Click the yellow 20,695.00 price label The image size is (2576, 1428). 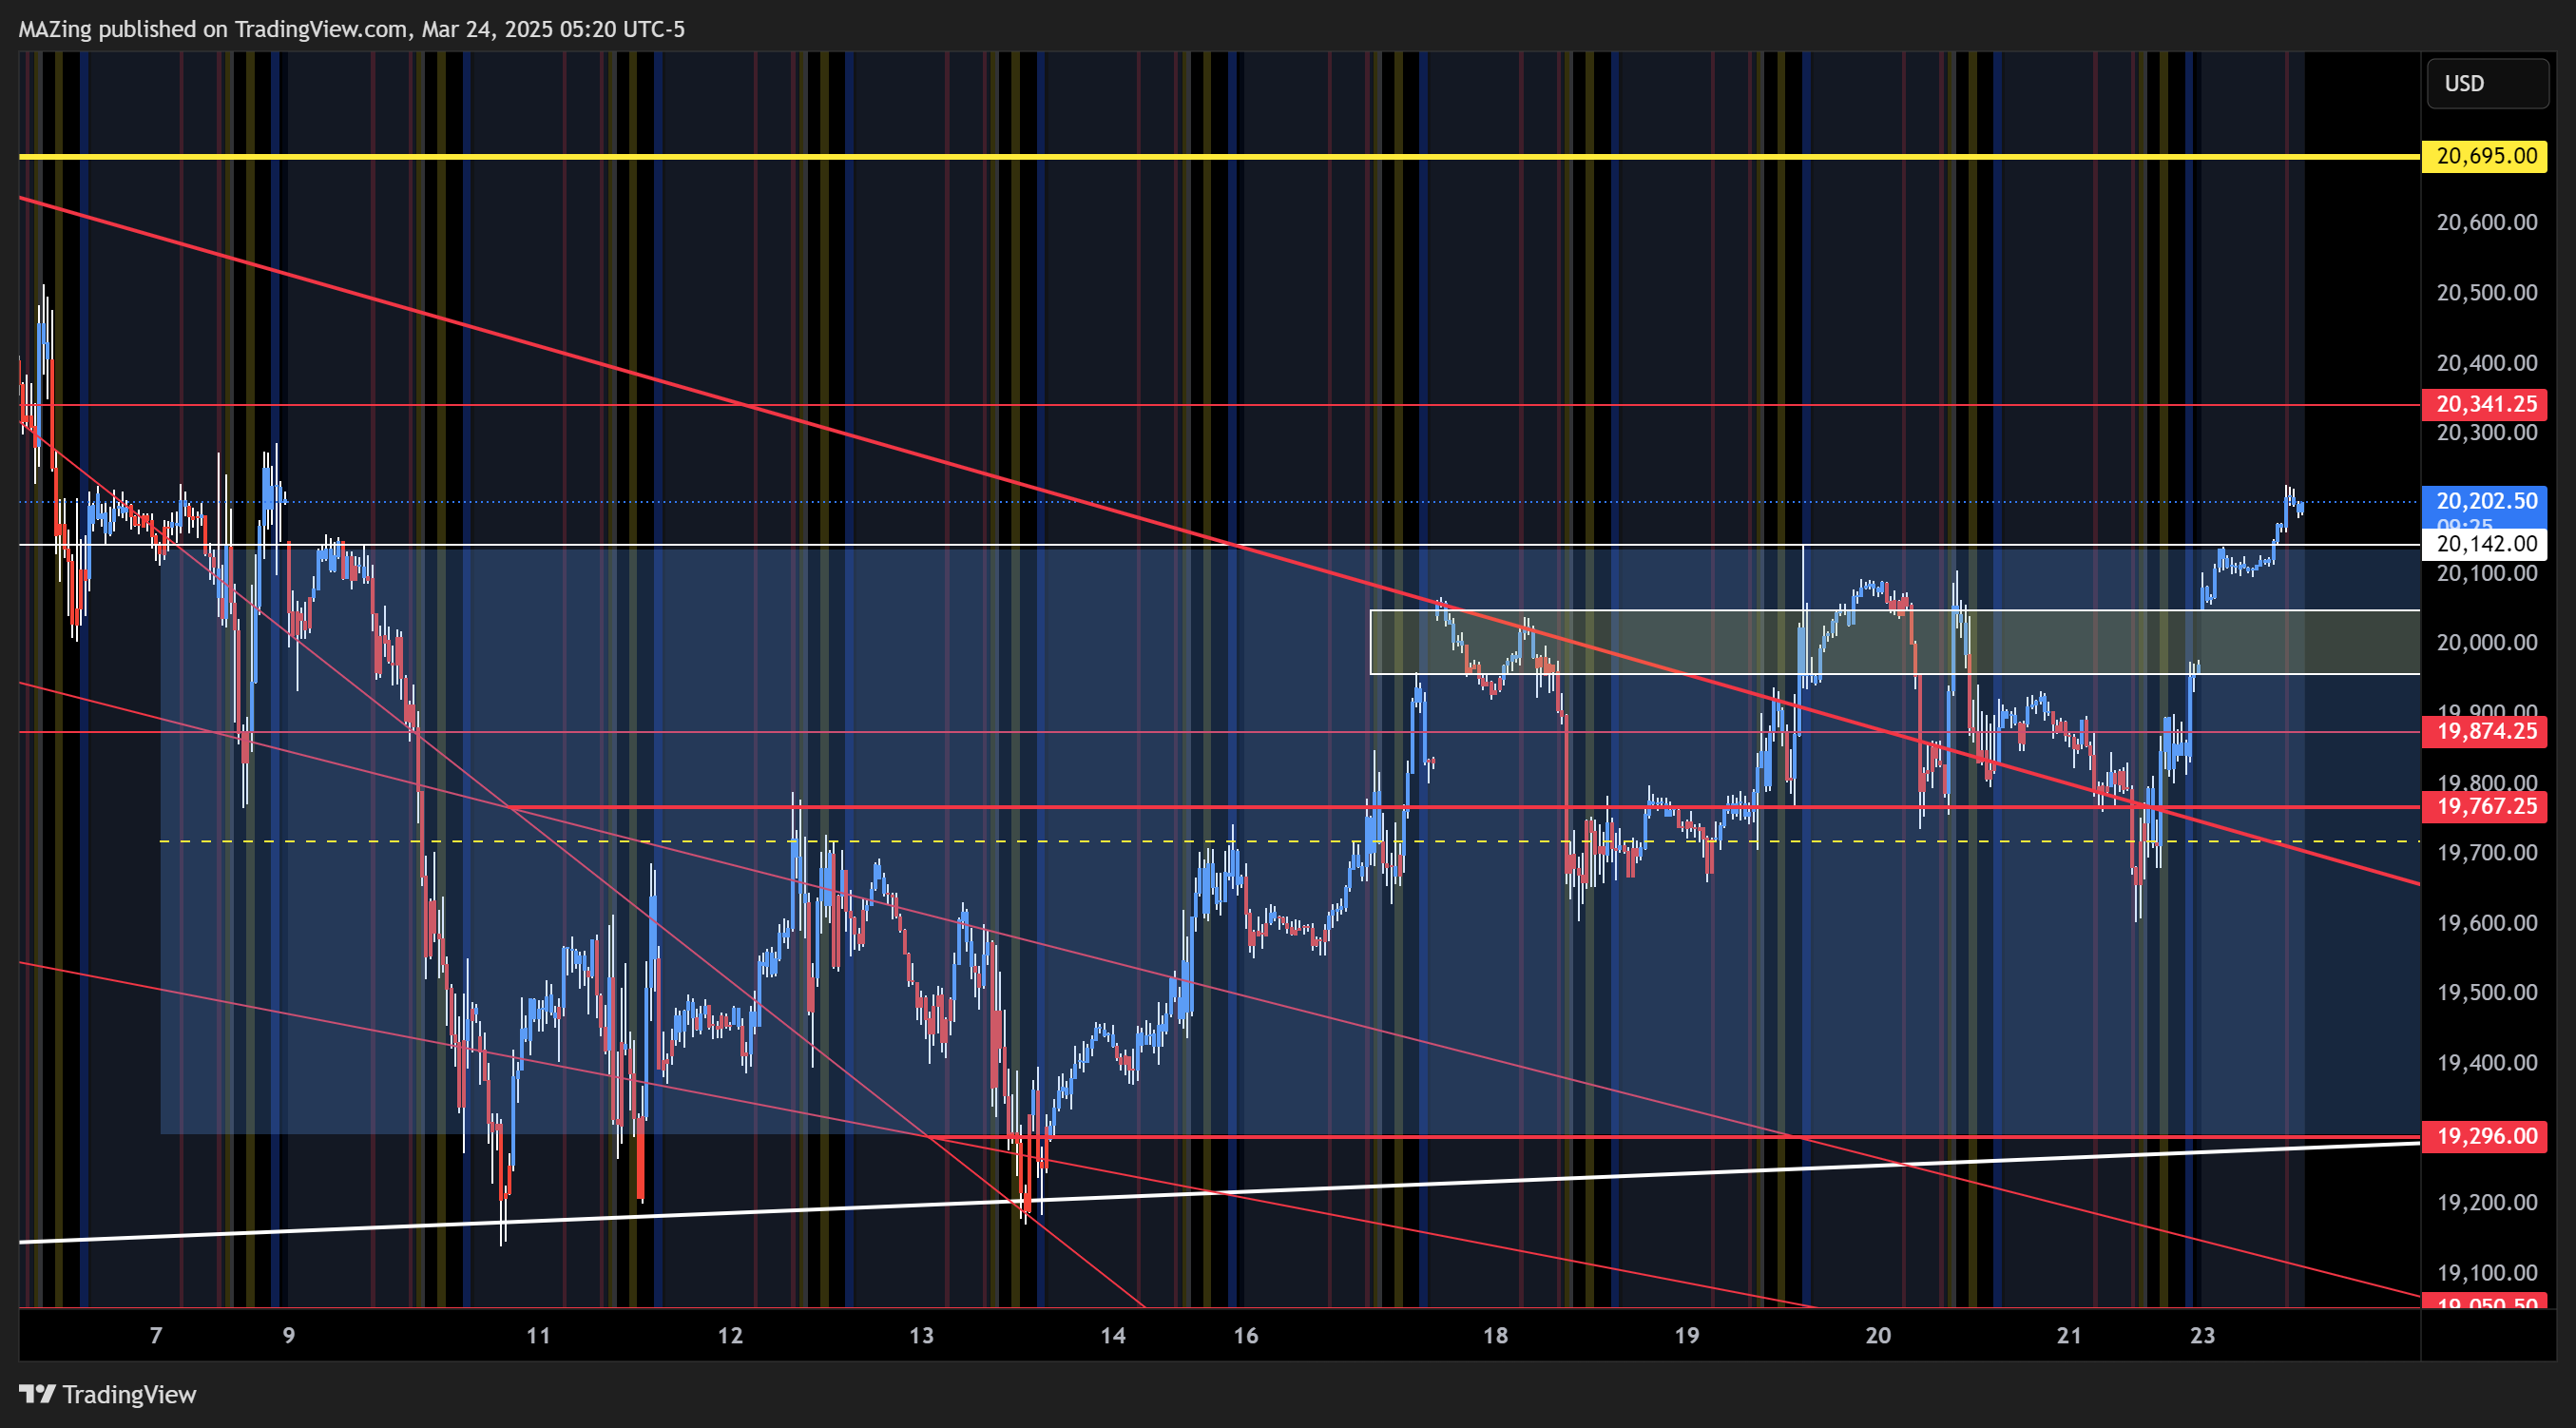coord(2484,156)
